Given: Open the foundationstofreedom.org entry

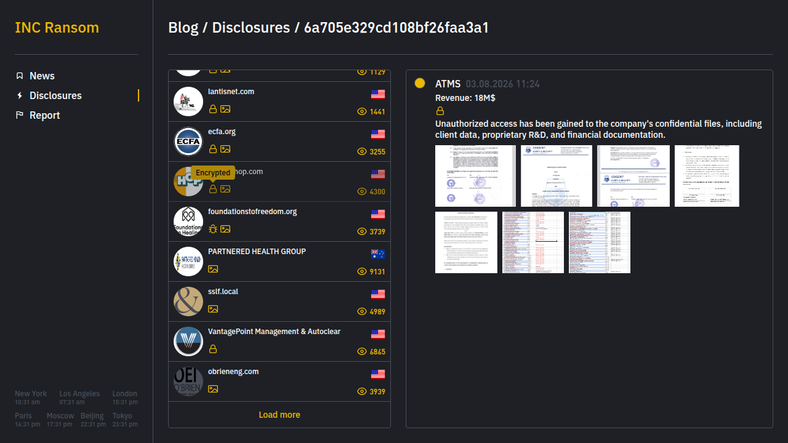Looking at the screenshot, I should coord(279,221).
